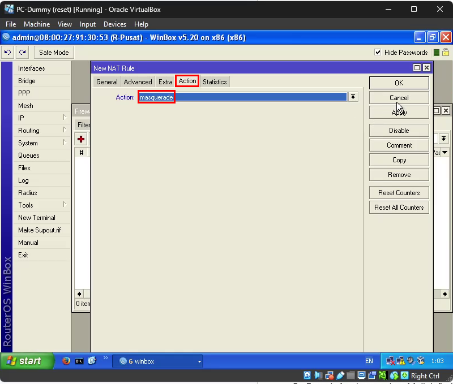Open the VirtualBox Machine menu

click(37, 24)
